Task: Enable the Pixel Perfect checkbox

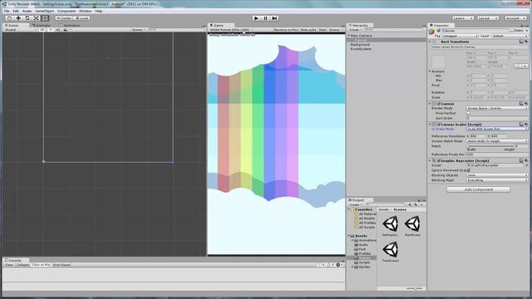Action: (x=469, y=113)
